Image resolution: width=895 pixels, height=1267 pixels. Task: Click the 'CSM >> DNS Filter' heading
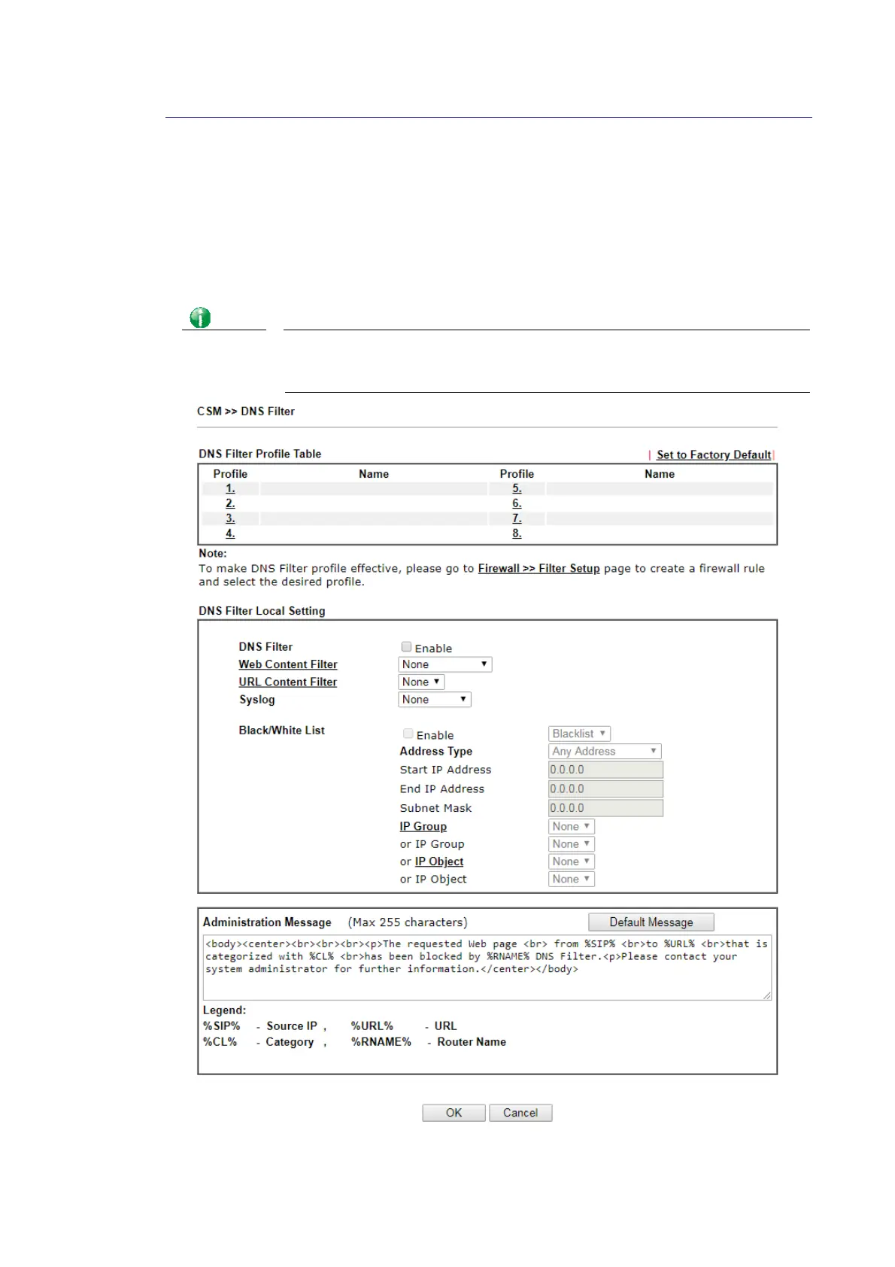(246, 412)
